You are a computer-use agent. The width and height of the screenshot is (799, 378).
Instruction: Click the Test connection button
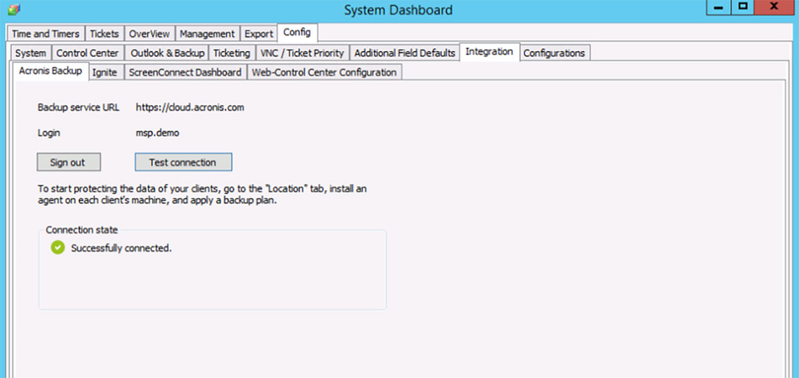184,163
